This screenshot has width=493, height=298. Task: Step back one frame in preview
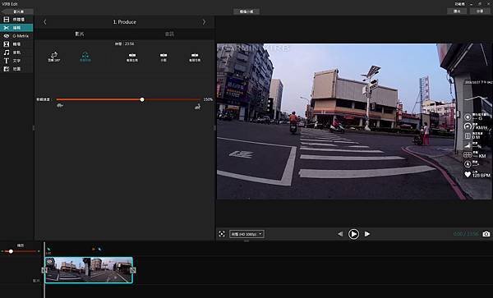pyautogui.click(x=340, y=234)
